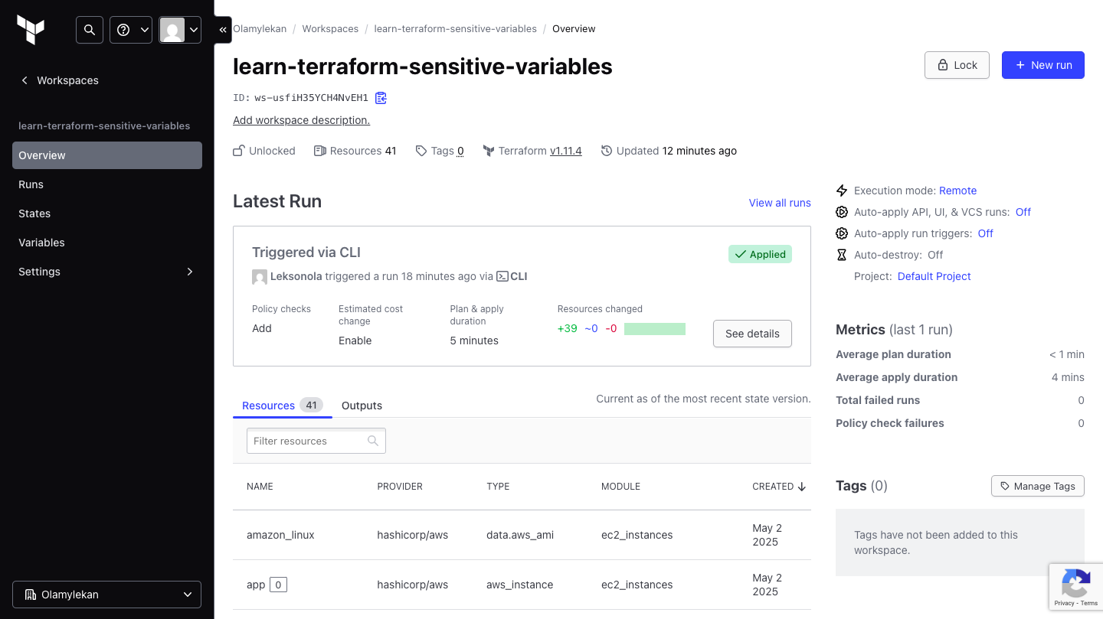
Task: Click the Workspaces breadcrumb
Action: tap(330, 29)
